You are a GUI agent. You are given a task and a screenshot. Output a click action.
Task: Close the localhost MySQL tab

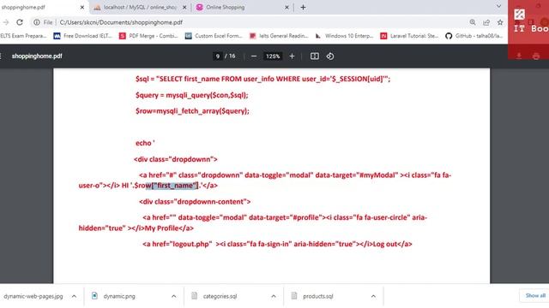pyautogui.click(x=184, y=7)
